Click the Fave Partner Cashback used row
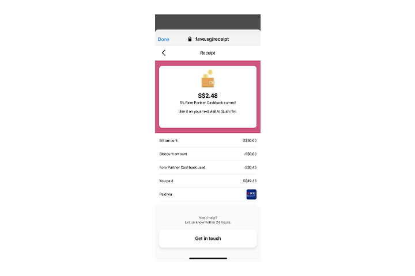415x276 pixels. click(x=207, y=167)
